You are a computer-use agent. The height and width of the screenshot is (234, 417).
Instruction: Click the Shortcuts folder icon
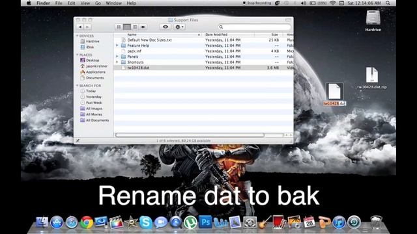(123, 62)
